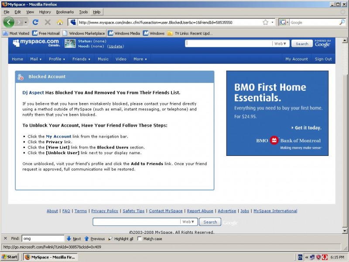
Task: Open the Free Hotmail bookmark
Action: [46, 34]
